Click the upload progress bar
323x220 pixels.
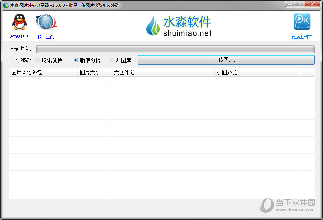(x=175, y=49)
